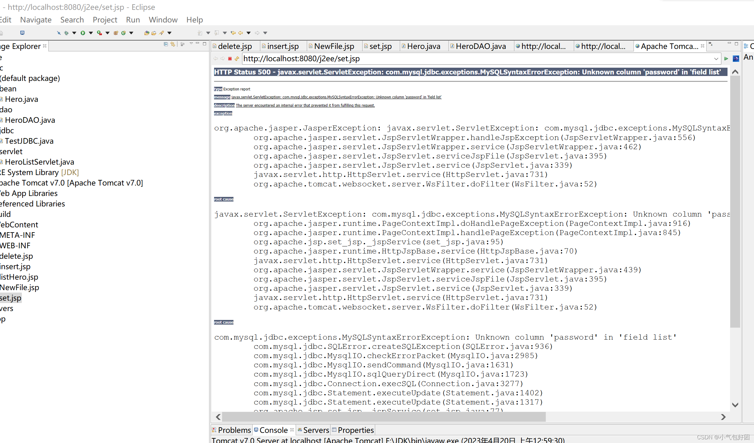Click the Collapse All icon in Package Explorer
Image resolution: width=754 pixels, height=443 pixels.
pyautogui.click(x=166, y=44)
